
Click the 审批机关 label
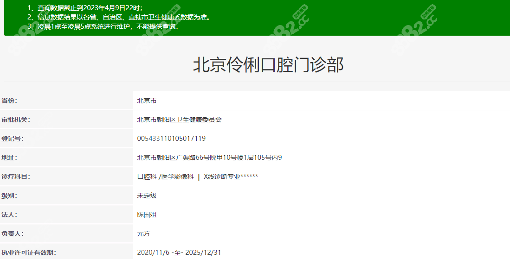click(16, 120)
